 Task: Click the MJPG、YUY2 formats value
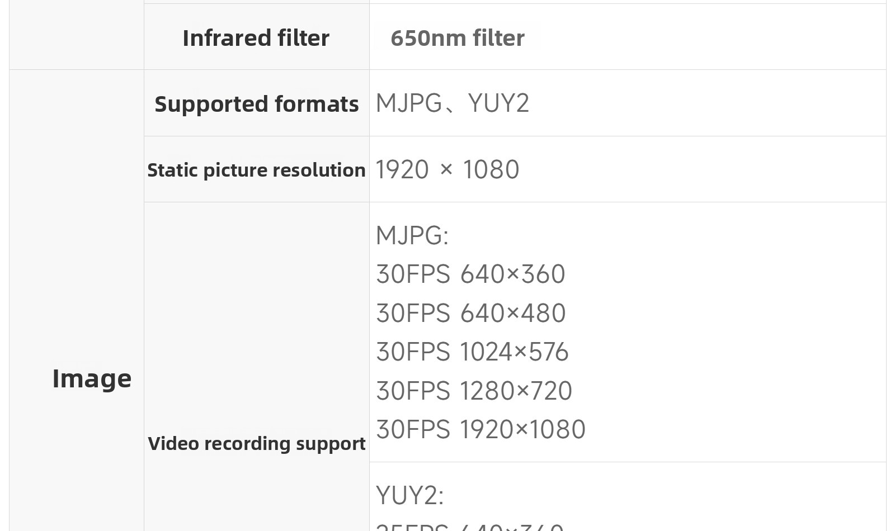453,103
